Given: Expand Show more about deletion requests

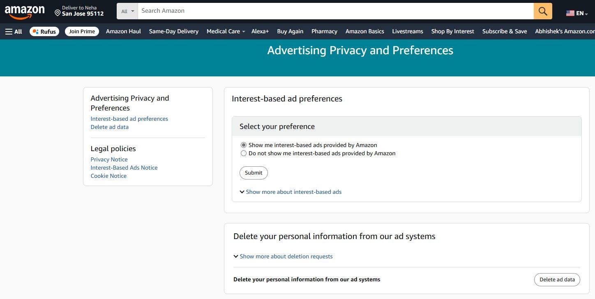Looking at the screenshot, I should coord(283,256).
